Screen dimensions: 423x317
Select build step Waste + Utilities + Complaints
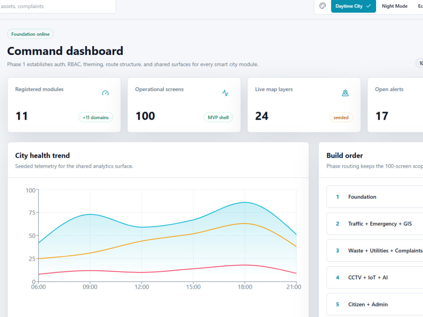tap(375, 251)
